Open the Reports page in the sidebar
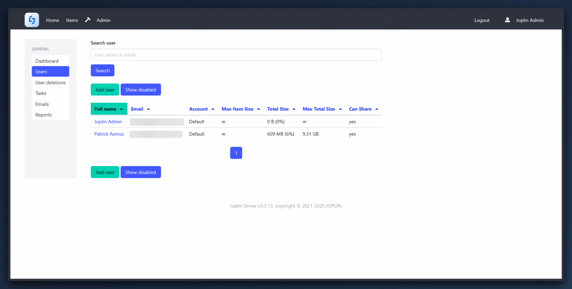Viewport: 572px width, 289px height. (43, 115)
